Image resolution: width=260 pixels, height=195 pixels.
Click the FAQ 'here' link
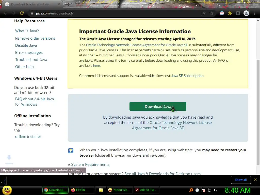[x=96, y=66]
